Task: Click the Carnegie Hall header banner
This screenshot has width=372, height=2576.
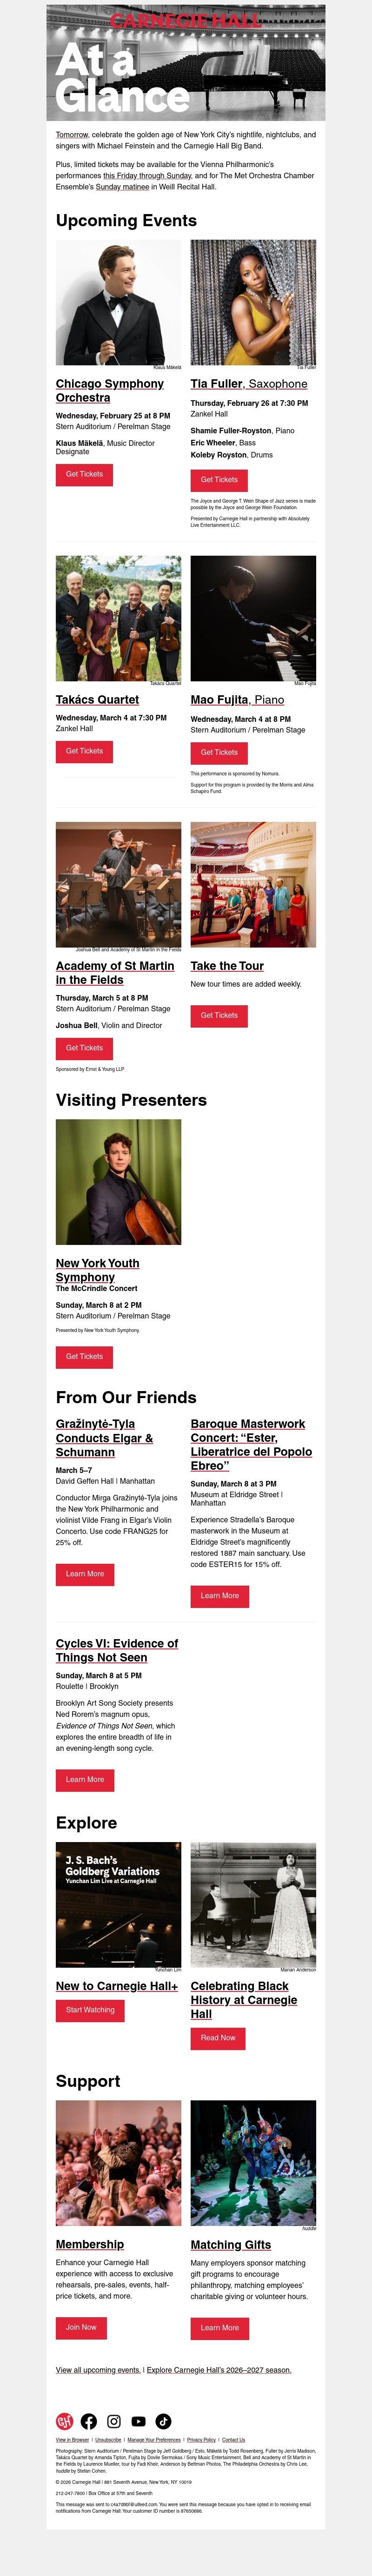Action: pyautogui.click(x=185, y=63)
